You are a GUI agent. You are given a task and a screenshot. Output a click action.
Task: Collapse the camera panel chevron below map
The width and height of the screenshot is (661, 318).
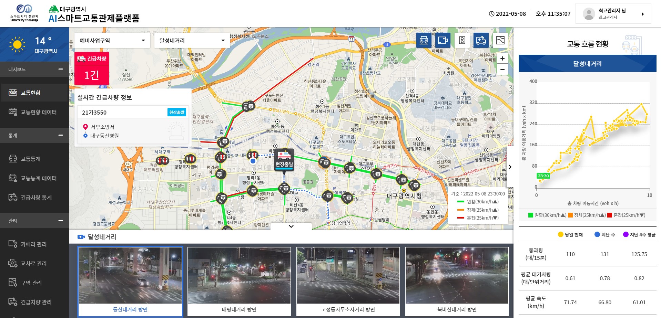291,226
